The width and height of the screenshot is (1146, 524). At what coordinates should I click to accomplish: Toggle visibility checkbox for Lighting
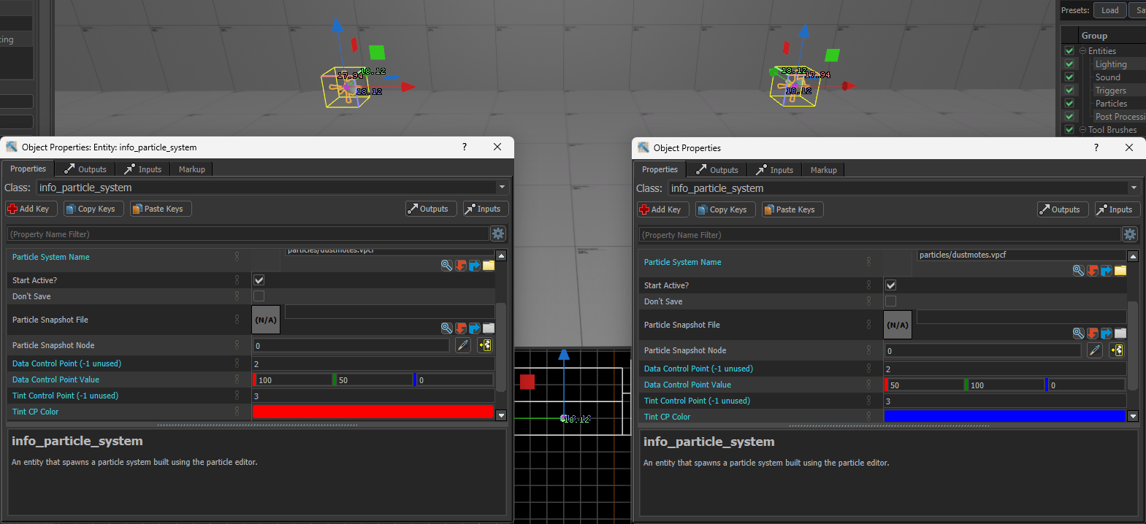1069,64
